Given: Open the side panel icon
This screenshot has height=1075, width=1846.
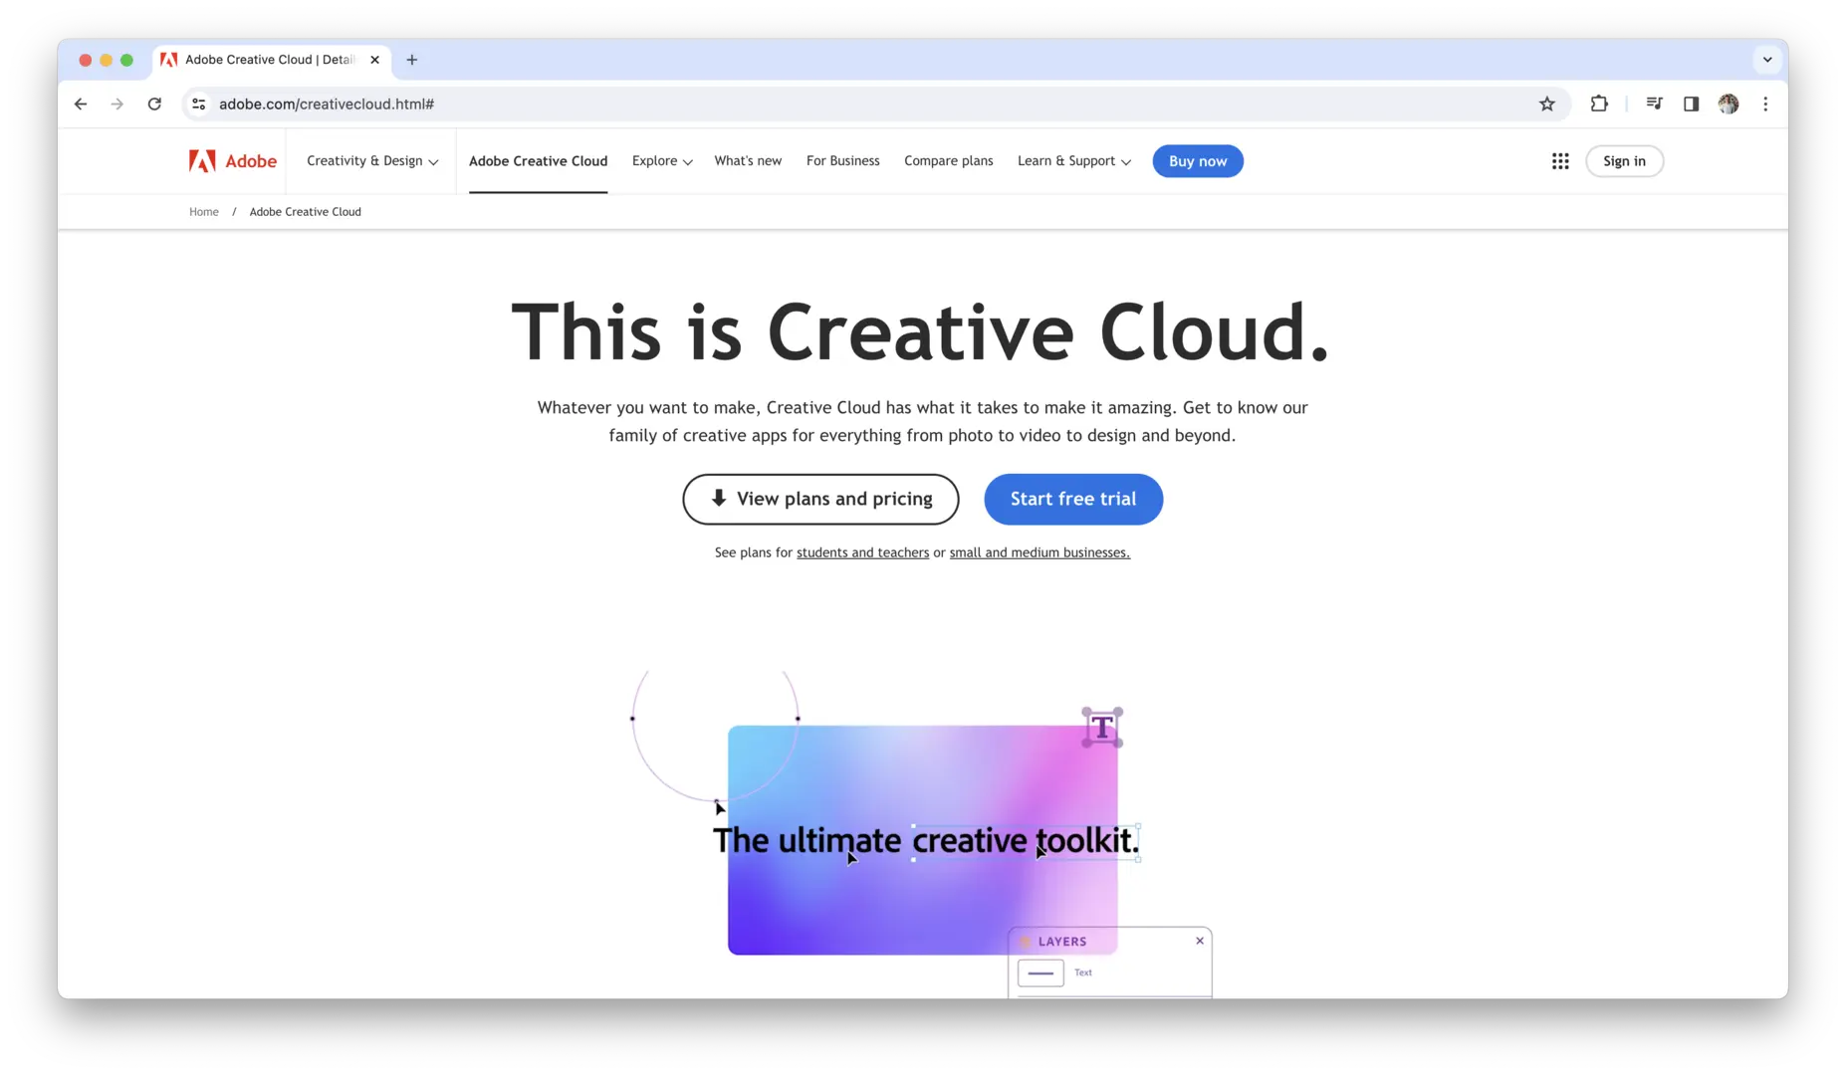Looking at the screenshot, I should pos(1691,104).
